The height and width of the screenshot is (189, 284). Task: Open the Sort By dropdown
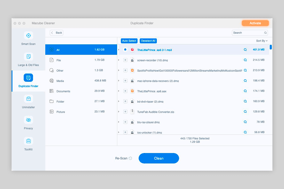[x=261, y=41]
